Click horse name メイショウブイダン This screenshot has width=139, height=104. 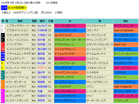coord(20,49)
